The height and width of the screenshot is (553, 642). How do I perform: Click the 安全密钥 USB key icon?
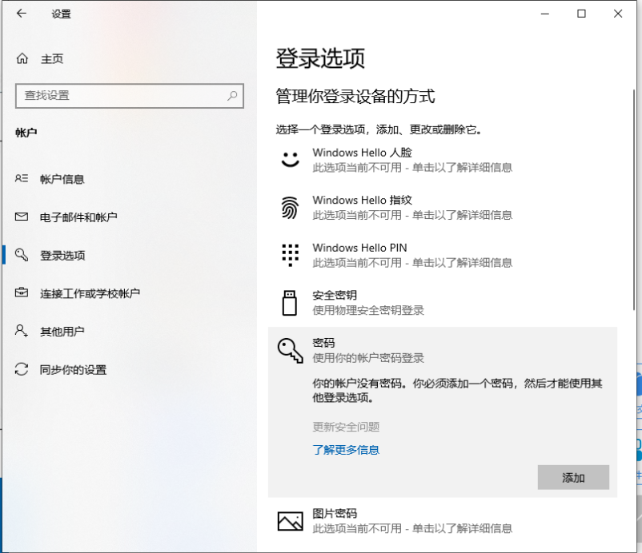coord(289,303)
